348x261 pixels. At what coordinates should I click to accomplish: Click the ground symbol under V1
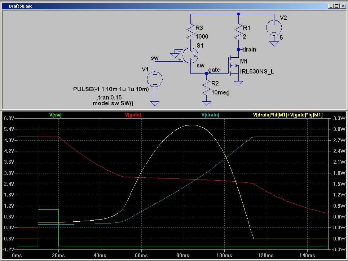tap(155, 103)
